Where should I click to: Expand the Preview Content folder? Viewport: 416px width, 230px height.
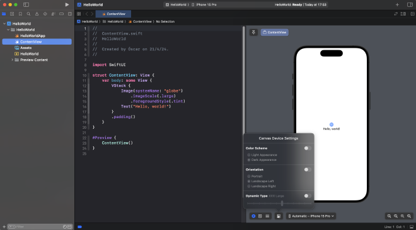coord(12,60)
